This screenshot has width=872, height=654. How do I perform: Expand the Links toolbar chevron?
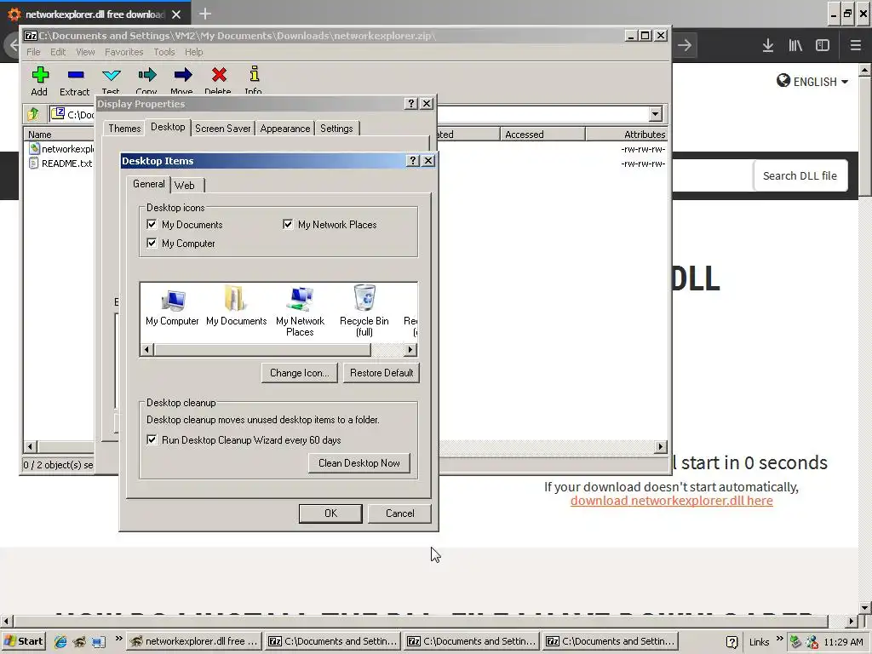(780, 638)
